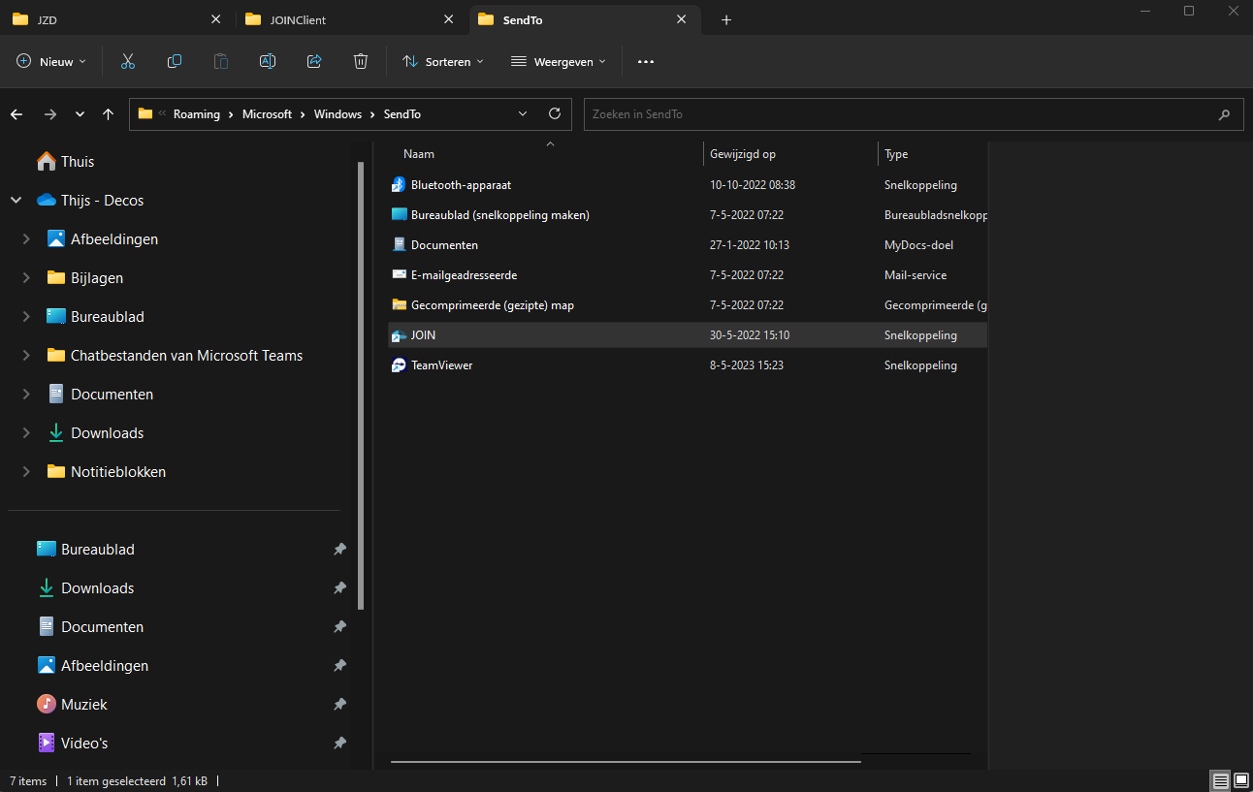Click the Cut scissors icon in toolbar
Screen dimensions: 1253x792
coord(127,61)
